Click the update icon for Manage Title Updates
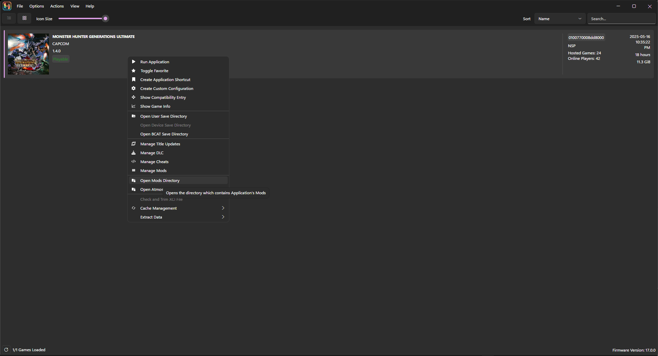Image resolution: width=658 pixels, height=356 pixels. pos(134,144)
